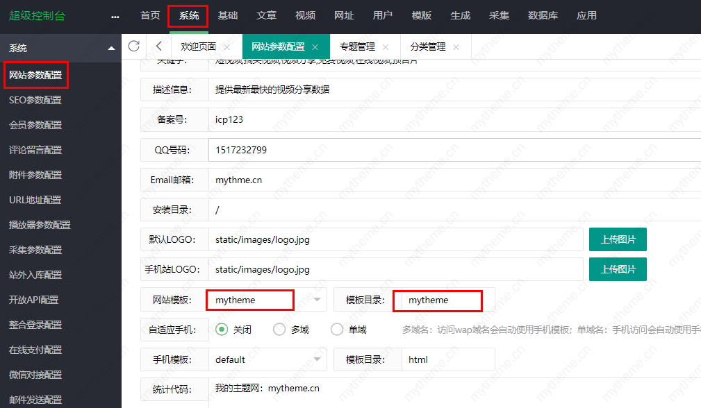701x408 pixels.
Task: Select the 关闭 radio option
Action: [222, 330]
